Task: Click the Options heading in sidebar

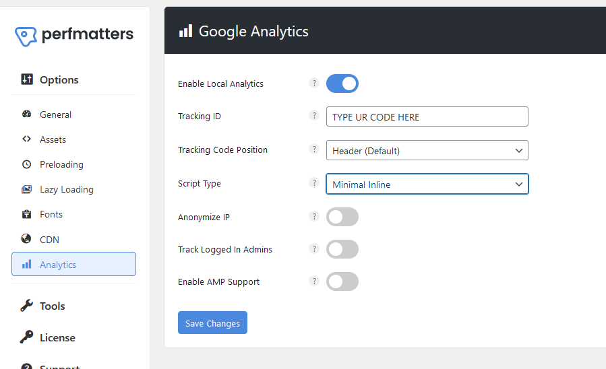Action: point(59,79)
